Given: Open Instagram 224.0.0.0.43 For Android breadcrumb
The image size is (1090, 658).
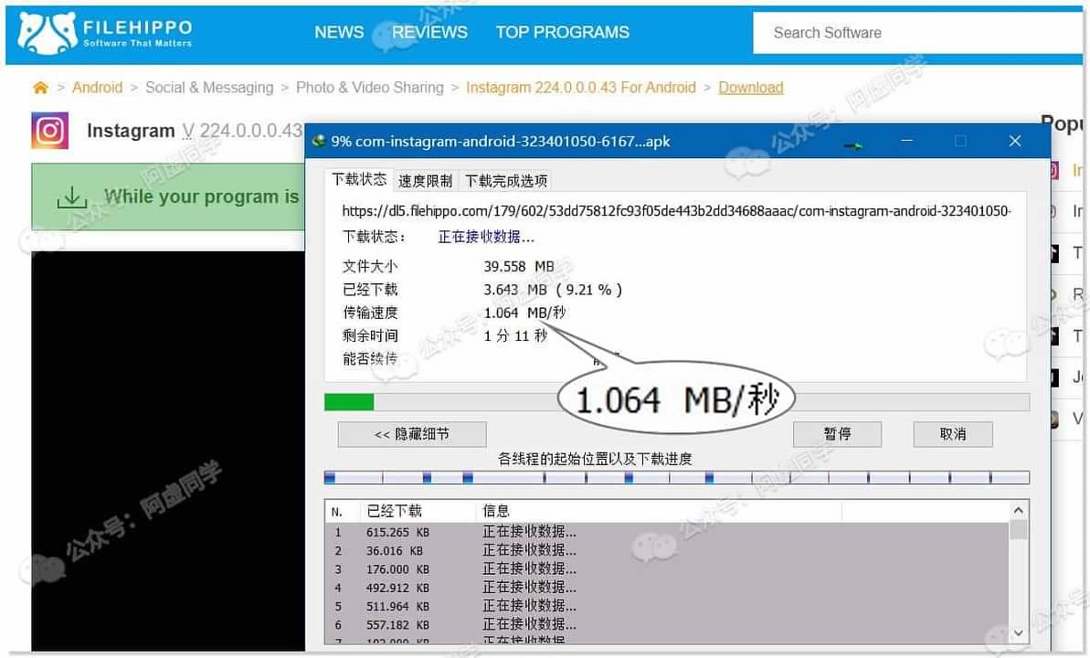Looking at the screenshot, I should (x=580, y=88).
